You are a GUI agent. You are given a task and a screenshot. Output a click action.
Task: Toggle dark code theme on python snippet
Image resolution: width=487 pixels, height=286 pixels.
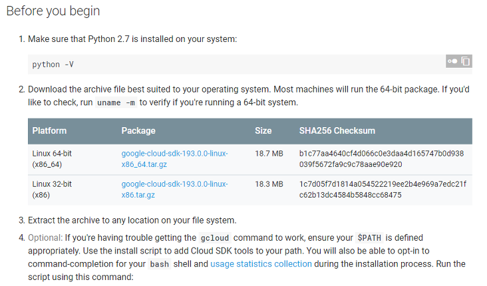(x=452, y=61)
